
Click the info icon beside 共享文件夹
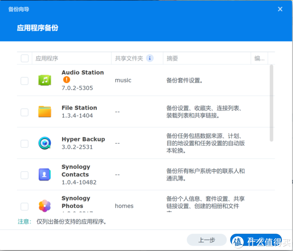[150, 58]
